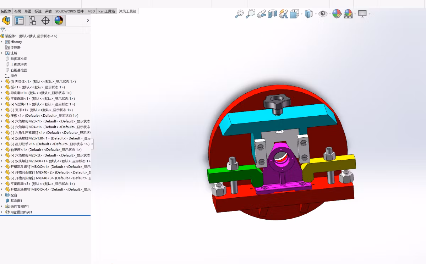426x264 pixels.
Task: Select the Zoom to Area tool
Action: click(x=251, y=14)
